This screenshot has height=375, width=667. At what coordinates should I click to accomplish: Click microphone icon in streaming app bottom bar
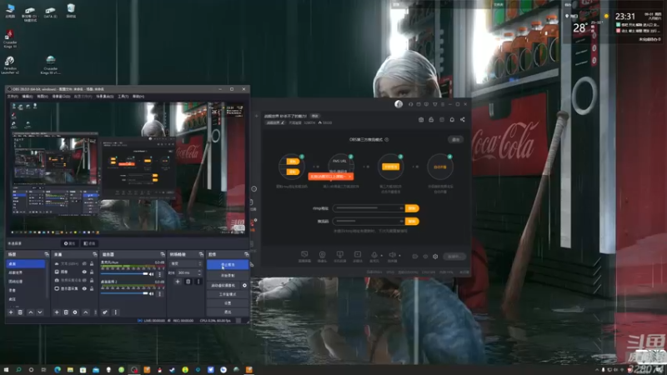pos(374,255)
